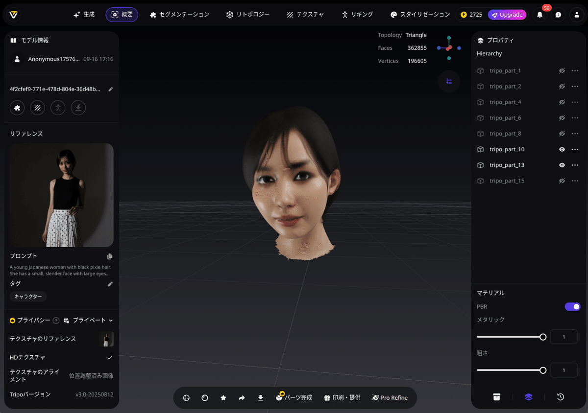
Task: Open more options for tripo_part_8
Action: (575, 134)
